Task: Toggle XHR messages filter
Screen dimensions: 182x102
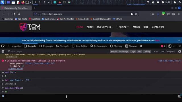Action: click(162, 52)
